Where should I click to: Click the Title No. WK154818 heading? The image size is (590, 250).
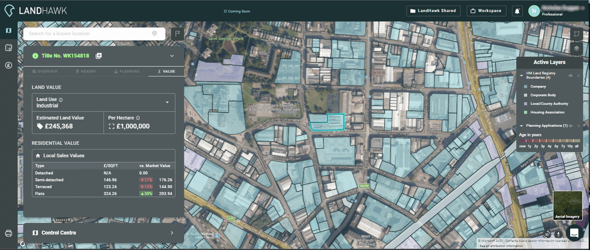tap(65, 56)
